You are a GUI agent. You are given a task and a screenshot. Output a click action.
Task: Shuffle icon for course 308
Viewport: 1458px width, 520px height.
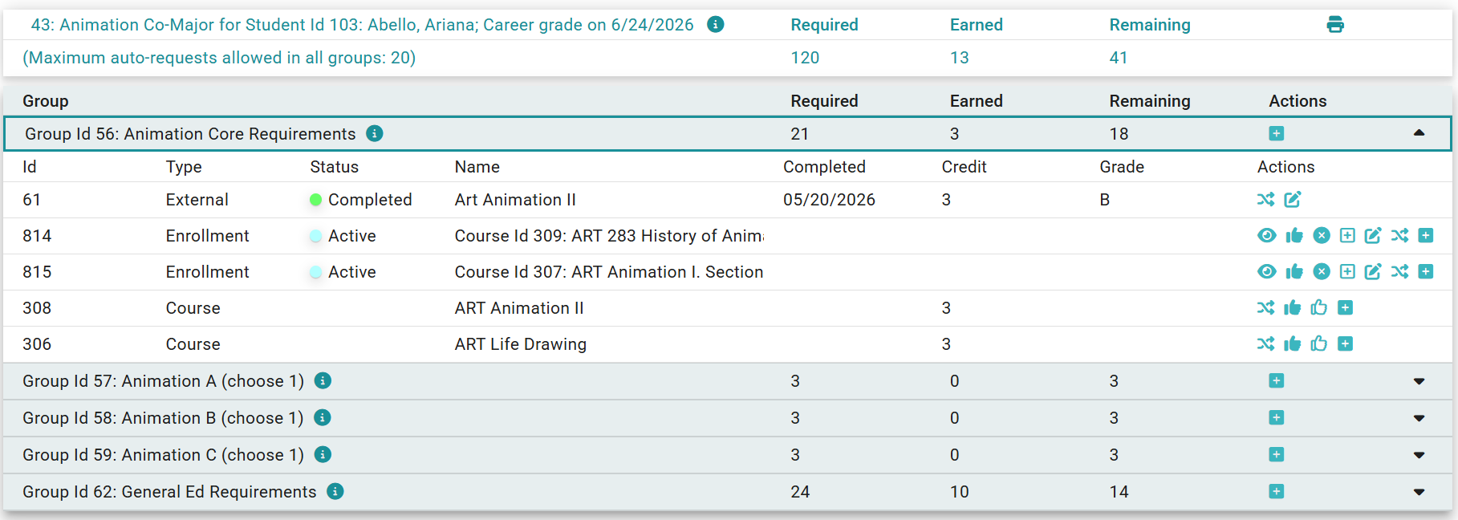coord(1266,307)
